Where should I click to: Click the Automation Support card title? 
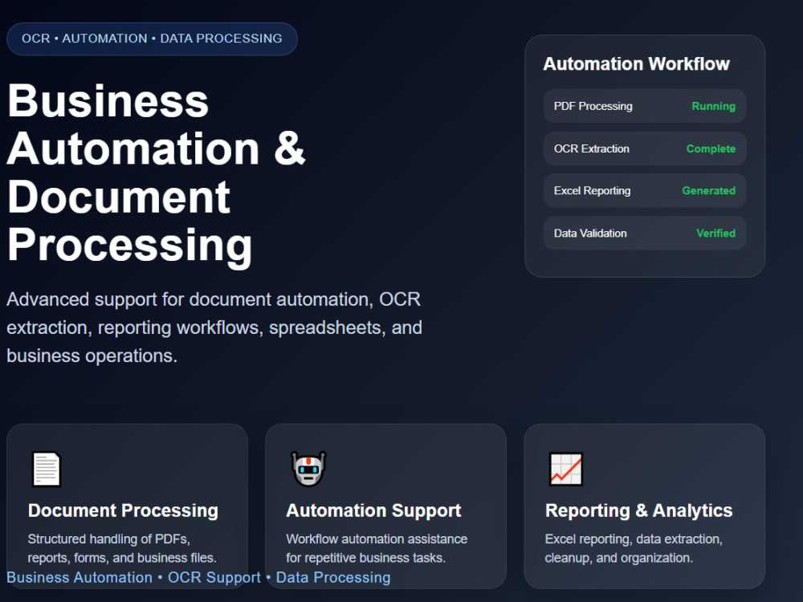pos(374,510)
